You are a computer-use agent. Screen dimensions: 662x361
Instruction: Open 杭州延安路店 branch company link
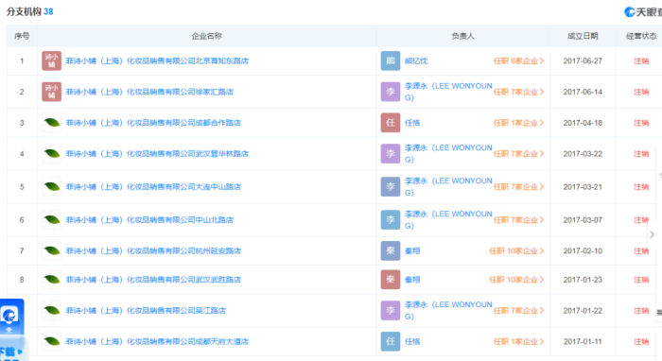pos(153,251)
